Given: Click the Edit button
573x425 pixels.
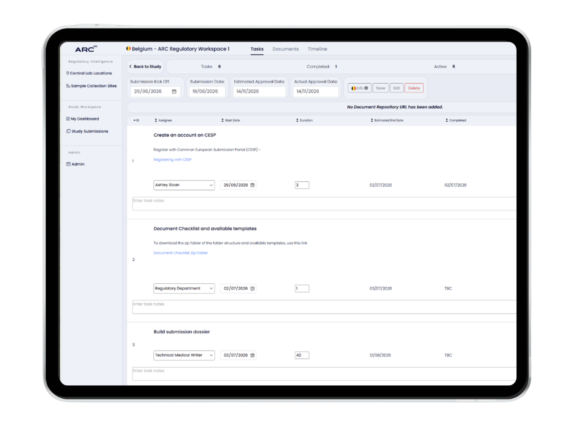Looking at the screenshot, I should click(397, 88).
